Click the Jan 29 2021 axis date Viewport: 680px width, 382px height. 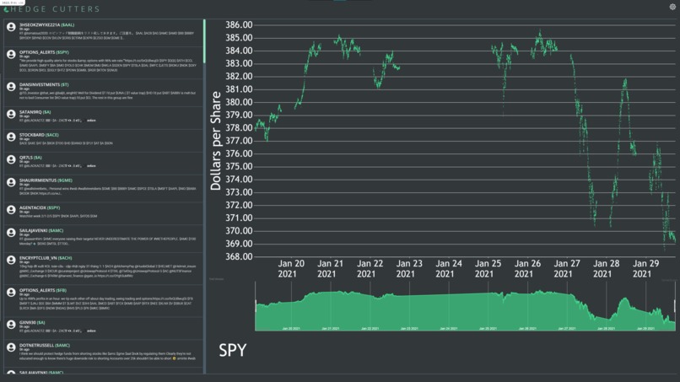(x=645, y=269)
